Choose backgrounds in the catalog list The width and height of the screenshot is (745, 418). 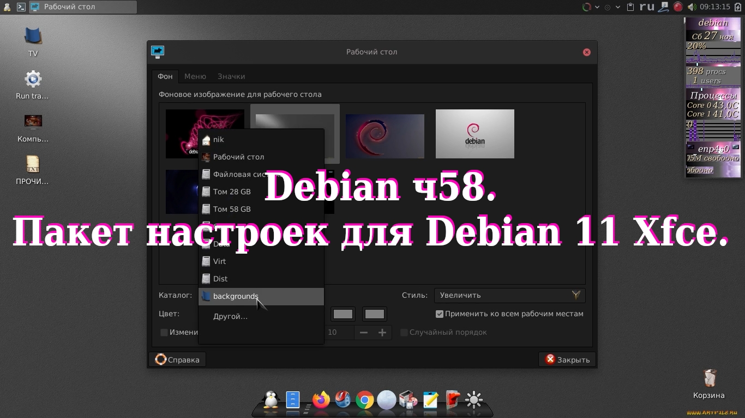coord(261,296)
